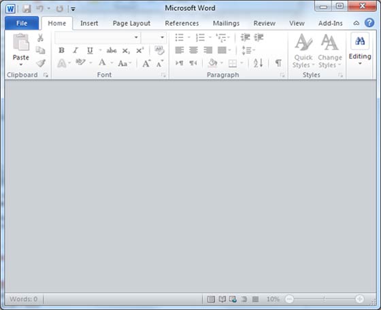This screenshot has width=381, height=310.
Task: Click the Copy icon in Clipboard
Action: 40,50
